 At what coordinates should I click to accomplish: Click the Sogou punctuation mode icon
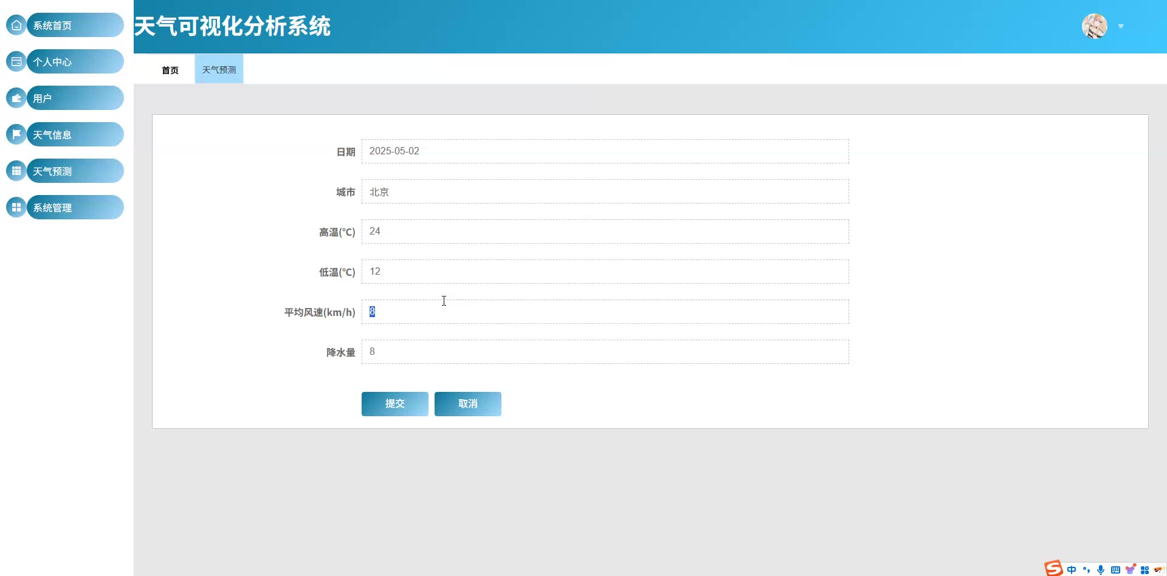[1086, 570]
